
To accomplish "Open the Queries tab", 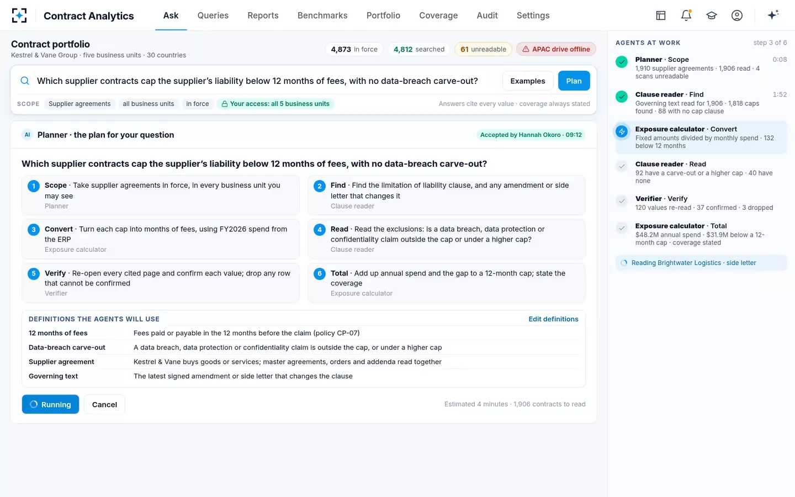I will pyautogui.click(x=213, y=15).
